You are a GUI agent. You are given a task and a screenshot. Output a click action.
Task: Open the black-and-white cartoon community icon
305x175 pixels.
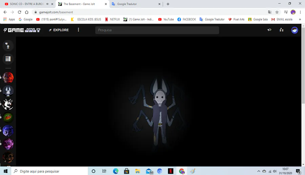coord(8,104)
